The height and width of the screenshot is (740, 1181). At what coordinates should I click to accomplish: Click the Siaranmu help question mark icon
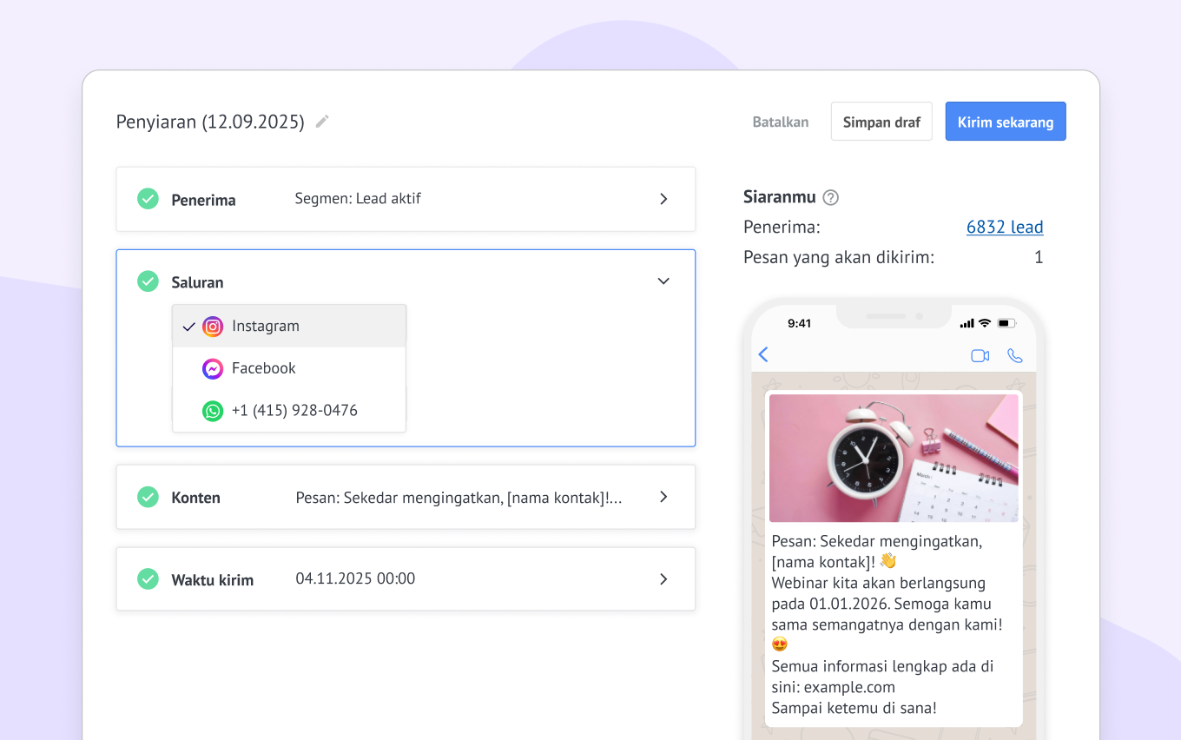tap(830, 197)
